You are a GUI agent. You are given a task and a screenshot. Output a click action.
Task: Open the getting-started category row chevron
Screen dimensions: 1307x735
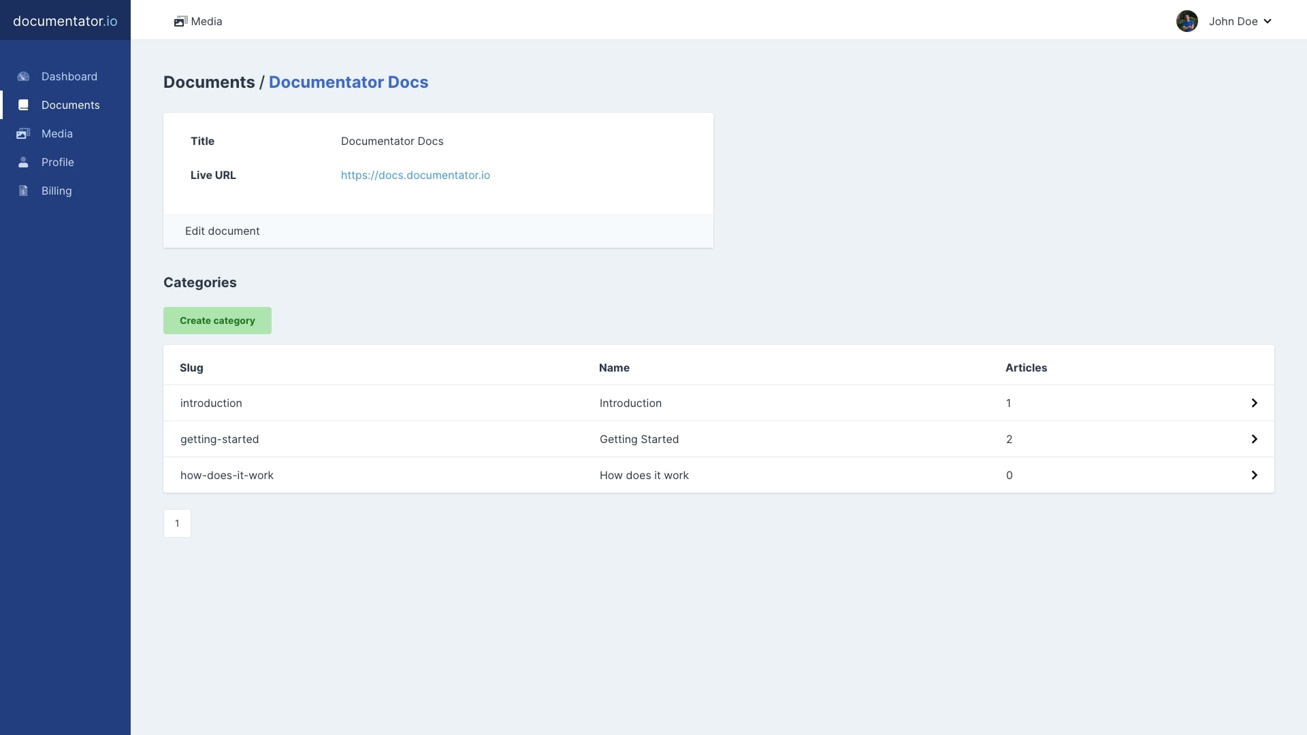tap(1254, 439)
